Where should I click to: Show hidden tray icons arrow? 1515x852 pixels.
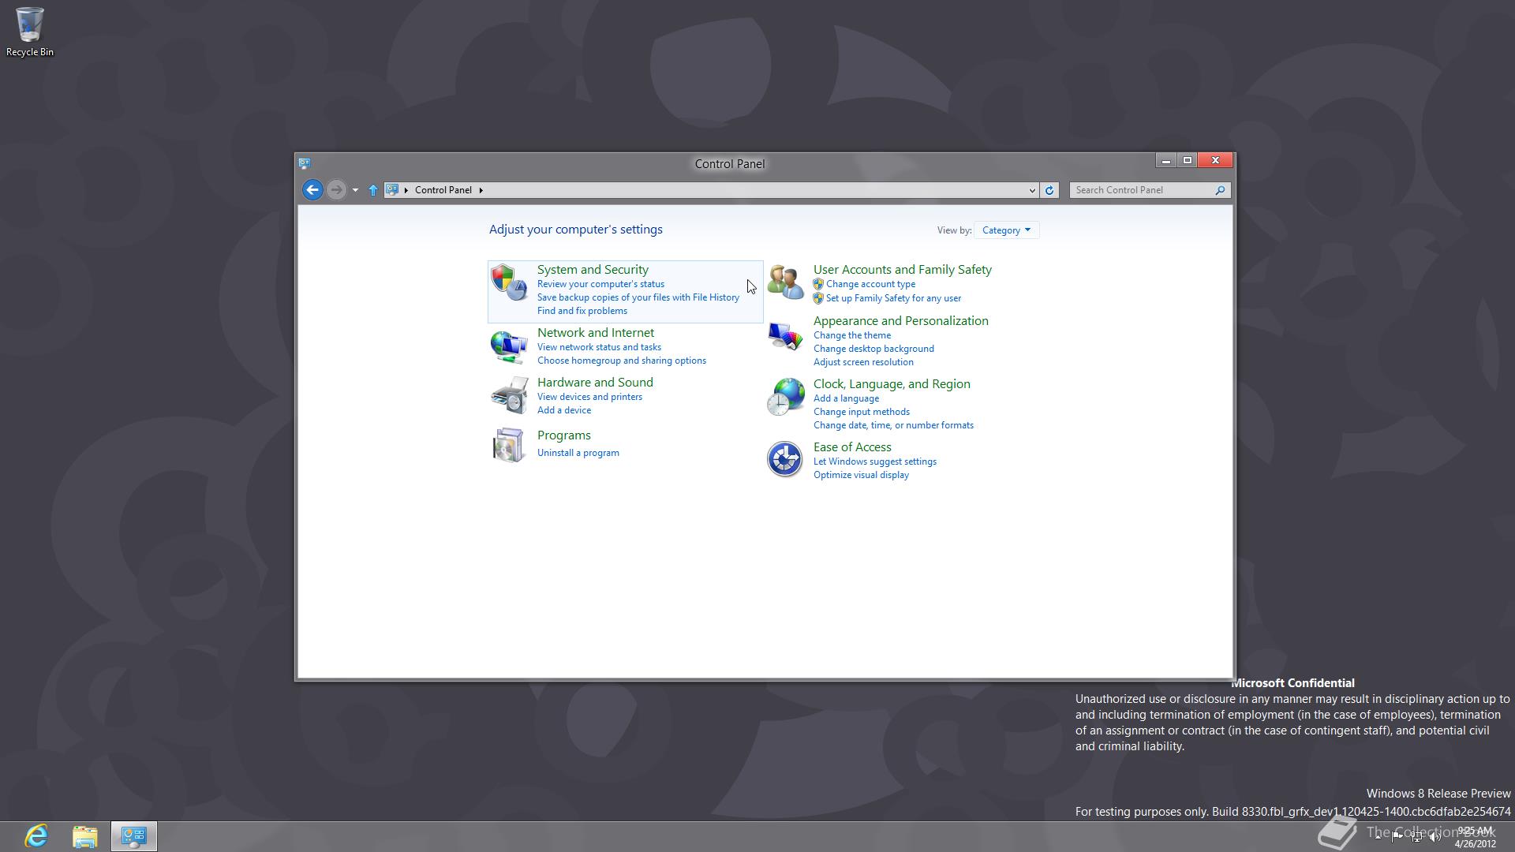click(1378, 837)
